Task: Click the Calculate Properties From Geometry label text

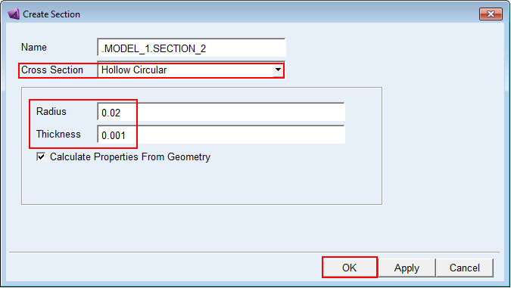Action: [130, 157]
